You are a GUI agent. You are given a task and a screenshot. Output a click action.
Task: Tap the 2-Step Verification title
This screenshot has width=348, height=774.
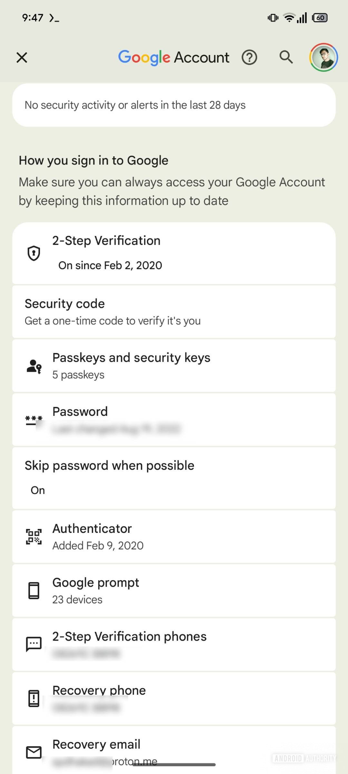106,241
